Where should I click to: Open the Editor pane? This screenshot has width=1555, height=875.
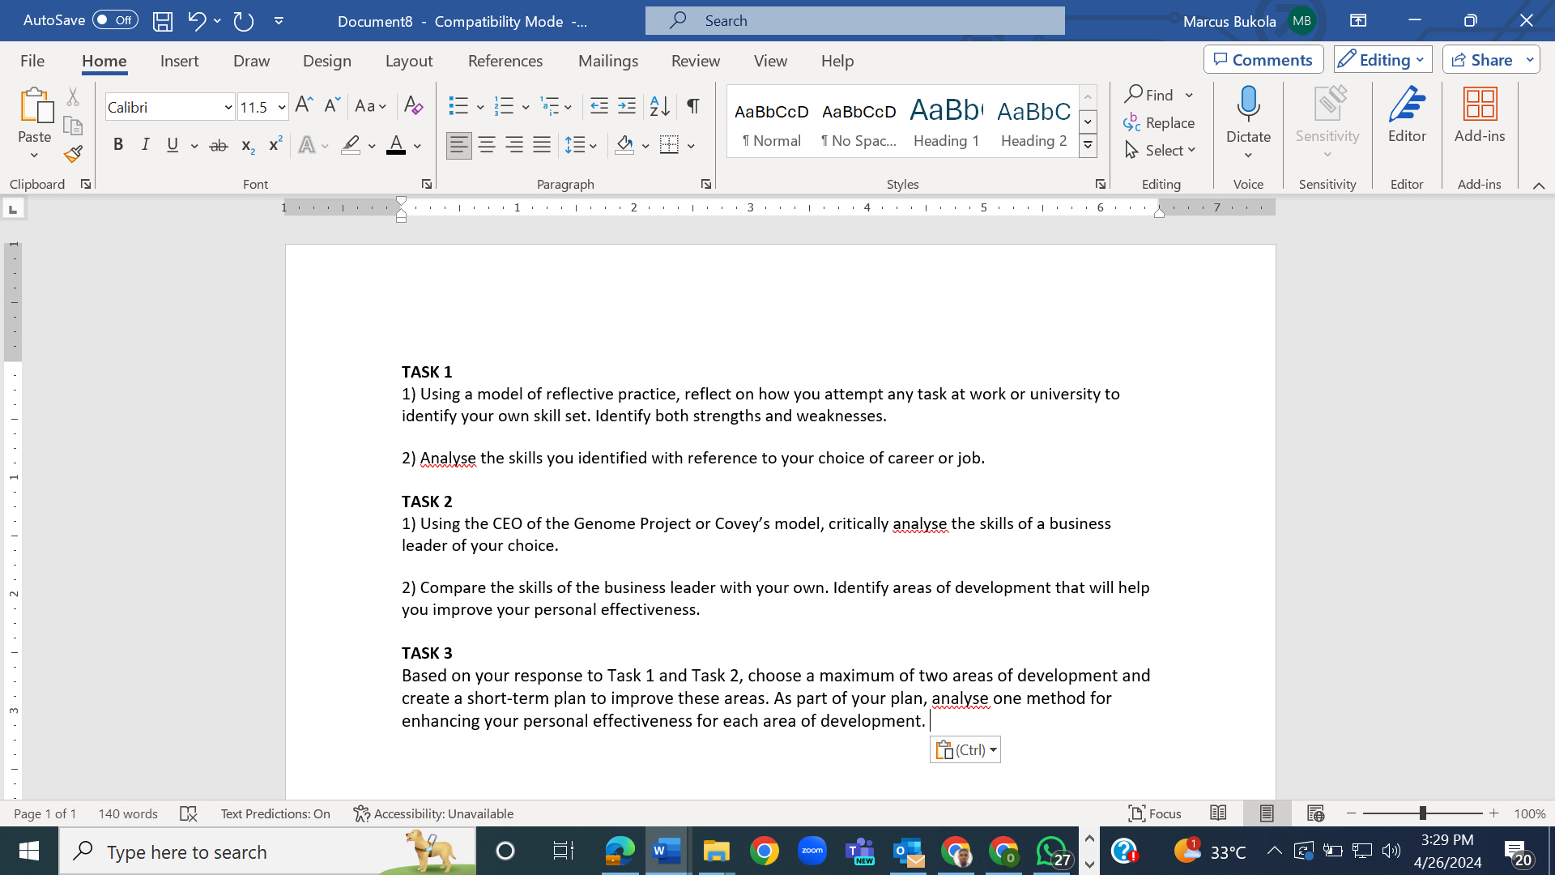click(1406, 117)
